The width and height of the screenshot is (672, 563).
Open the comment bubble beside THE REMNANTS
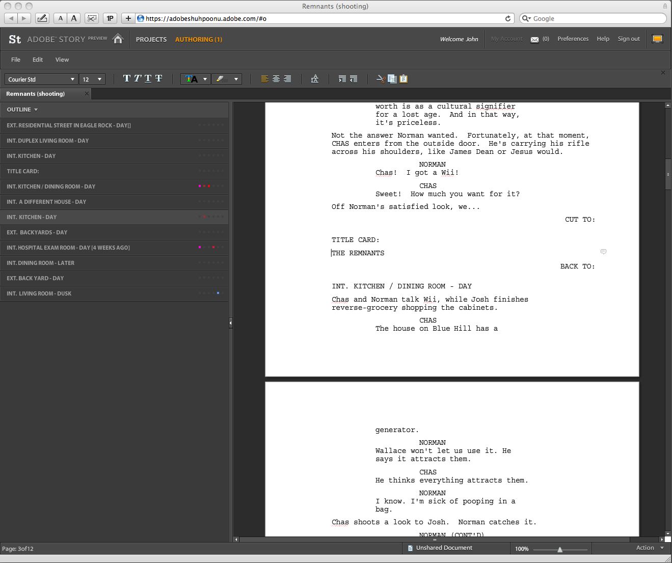(603, 252)
